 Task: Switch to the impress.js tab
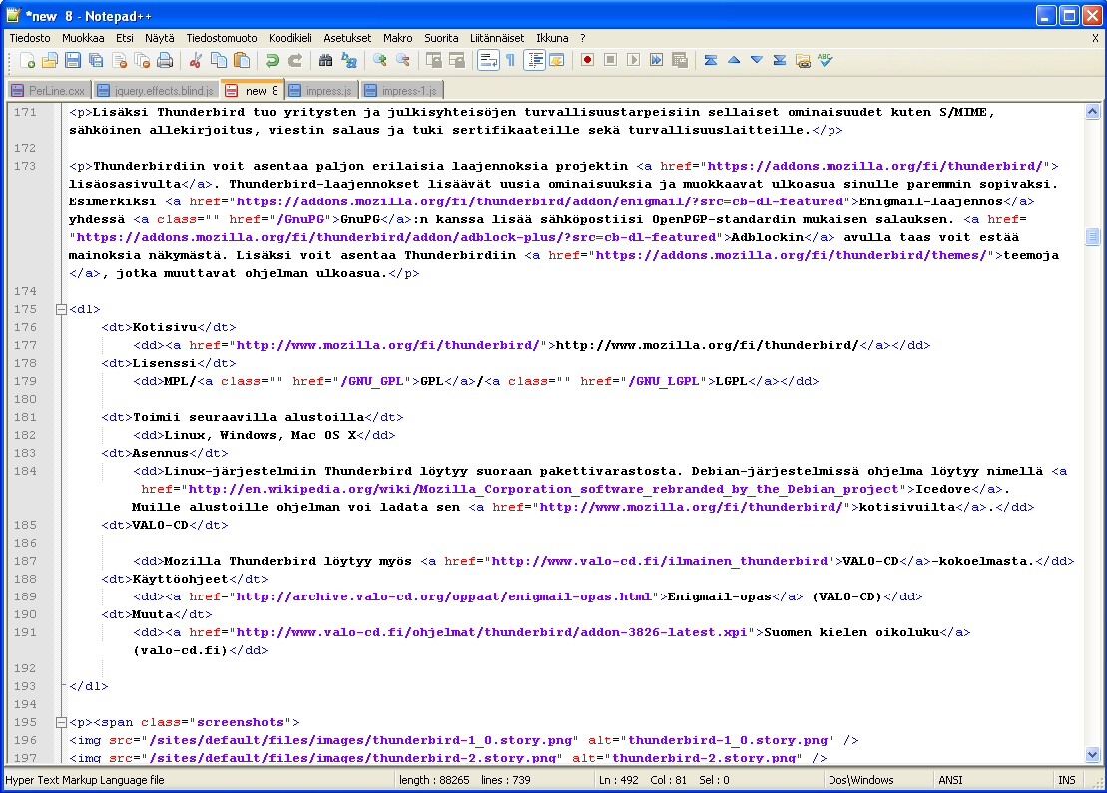[x=320, y=91]
